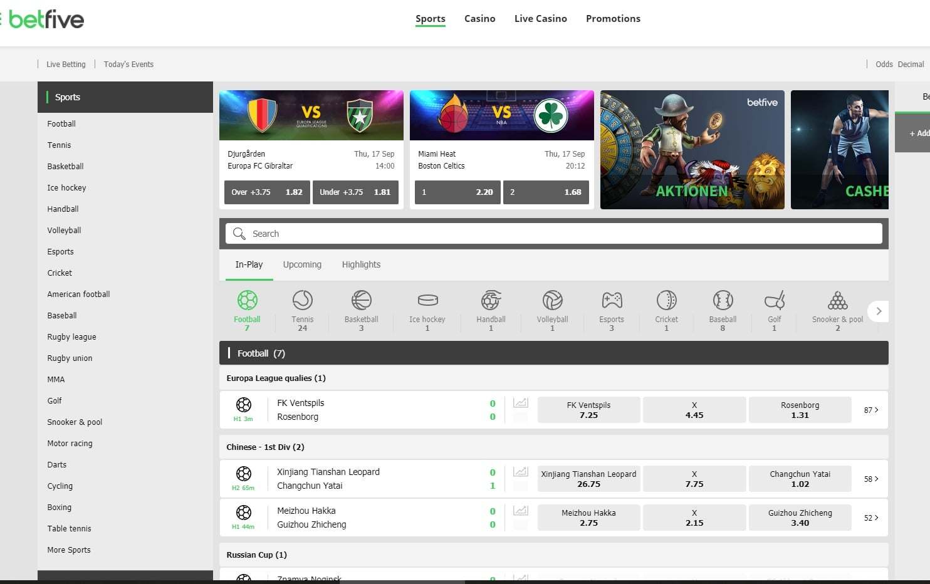Image resolution: width=930 pixels, height=584 pixels.
Task: Select the Tennis sport icon filter
Action: [302, 300]
